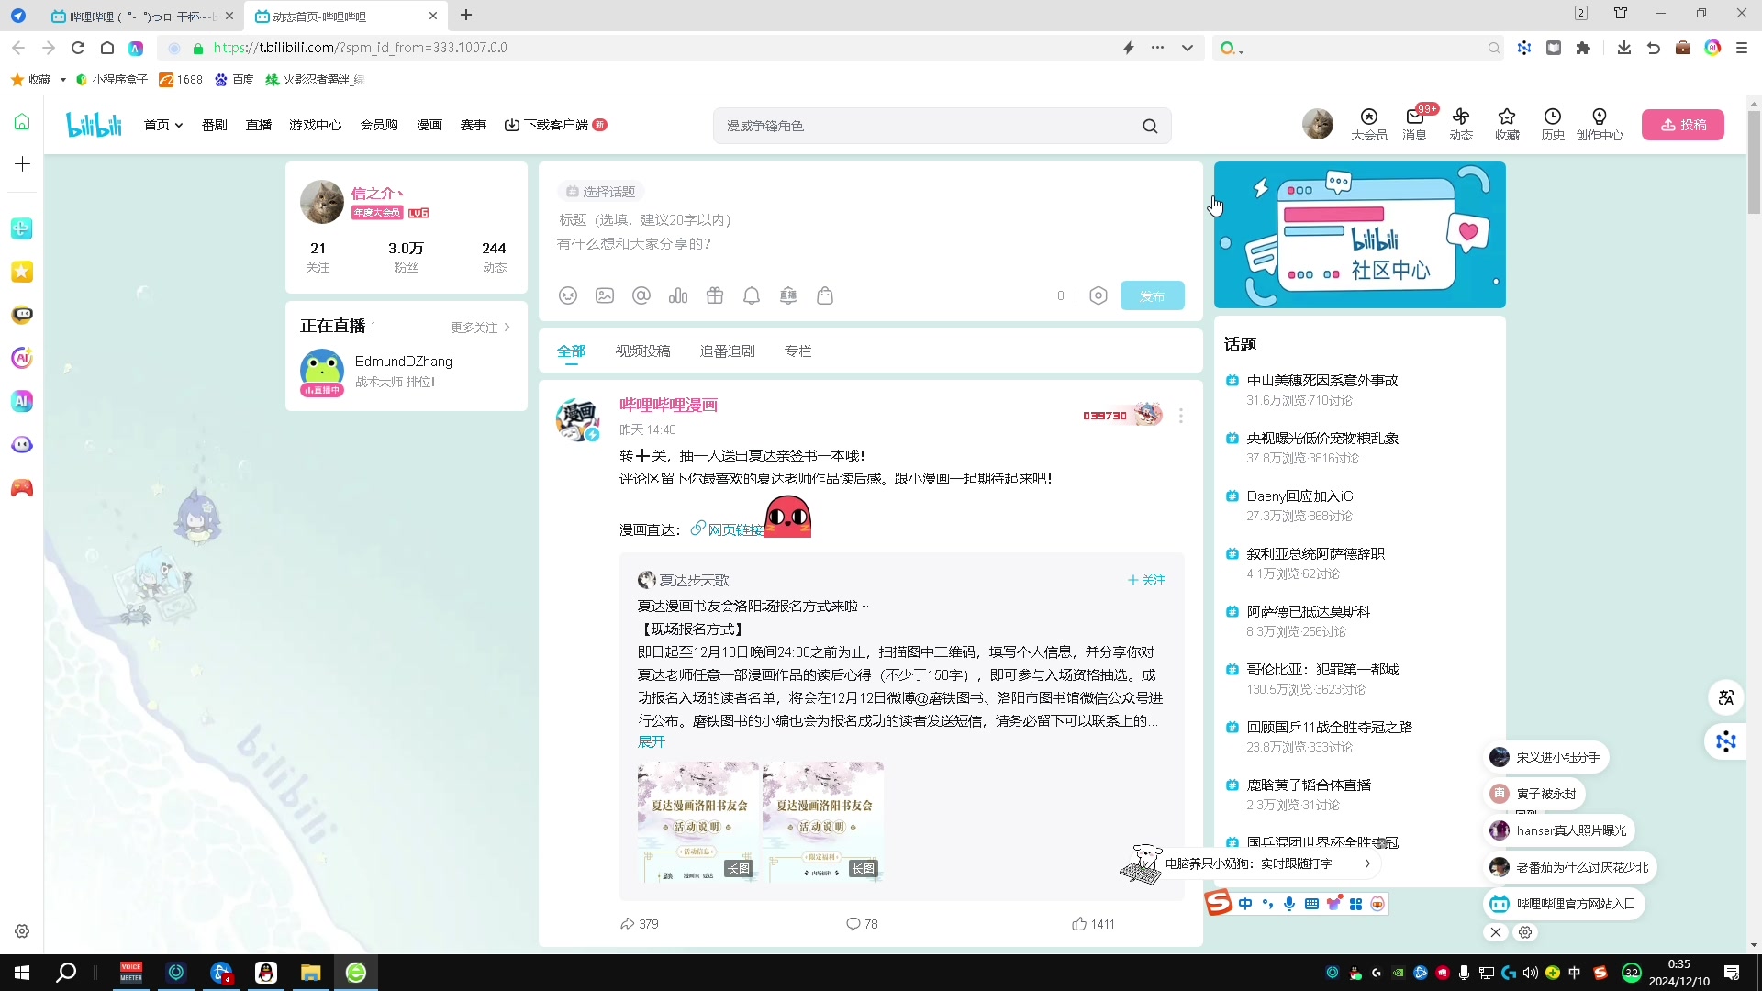Open post settings hexagon icon beside 发布

tap(1098, 295)
